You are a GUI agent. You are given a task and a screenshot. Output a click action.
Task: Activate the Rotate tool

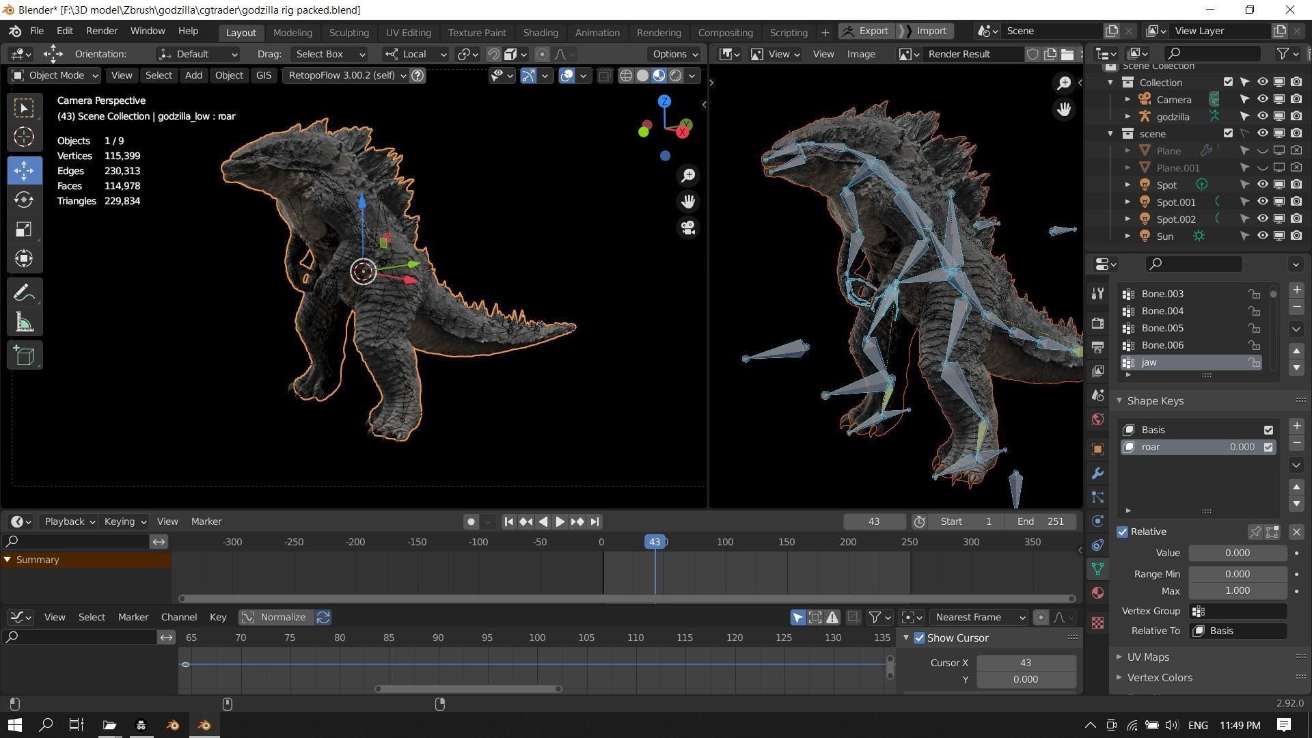coord(24,200)
